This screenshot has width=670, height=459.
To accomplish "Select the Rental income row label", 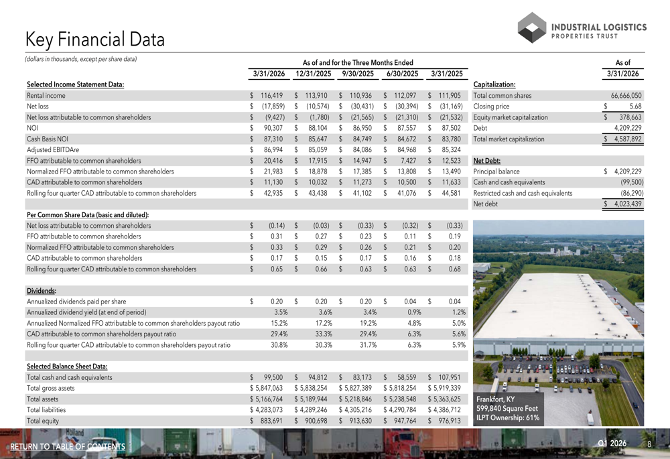I will [46, 96].
